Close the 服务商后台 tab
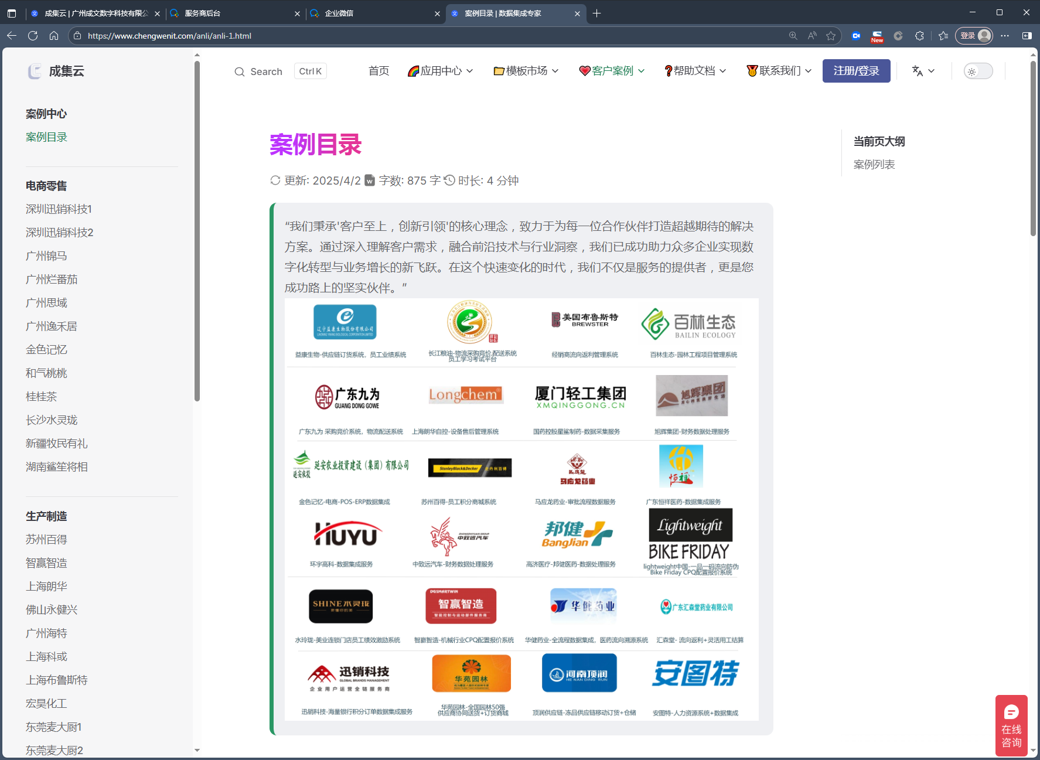Screen dimensions: 1040x760 297,13
